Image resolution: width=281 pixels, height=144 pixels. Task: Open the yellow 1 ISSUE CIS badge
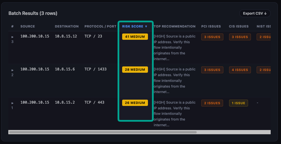[238, 103]
